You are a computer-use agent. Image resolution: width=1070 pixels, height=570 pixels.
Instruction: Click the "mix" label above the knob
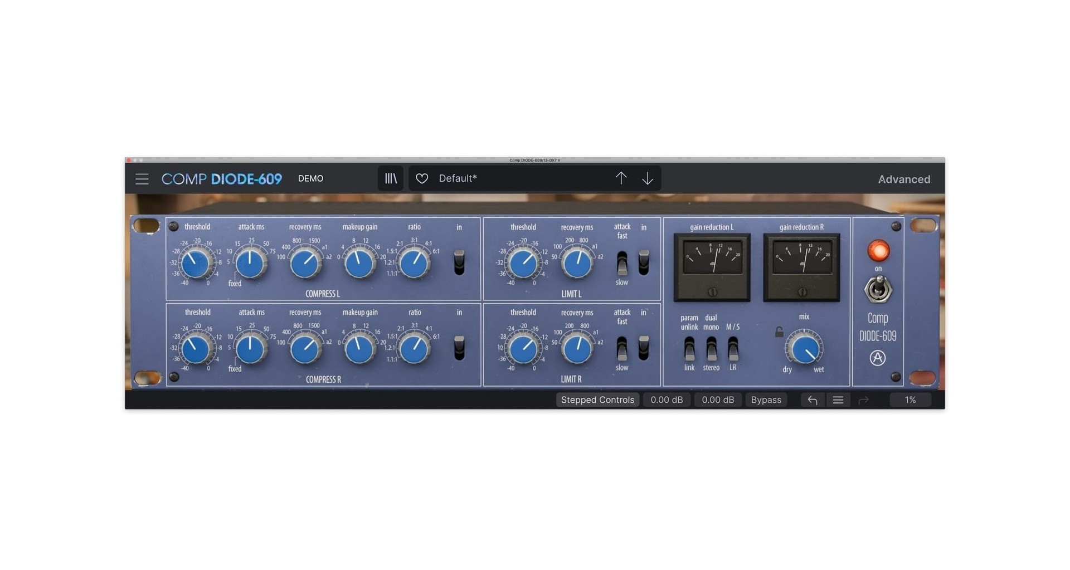[804, 316]
